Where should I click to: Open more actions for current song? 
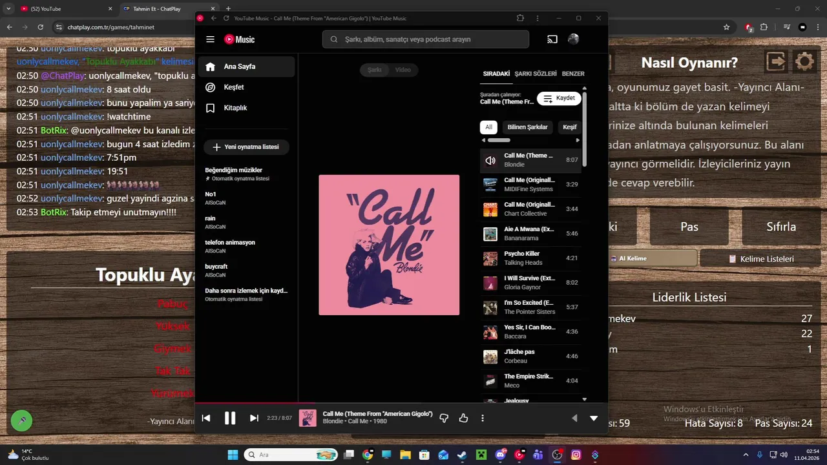click(483, 418)
